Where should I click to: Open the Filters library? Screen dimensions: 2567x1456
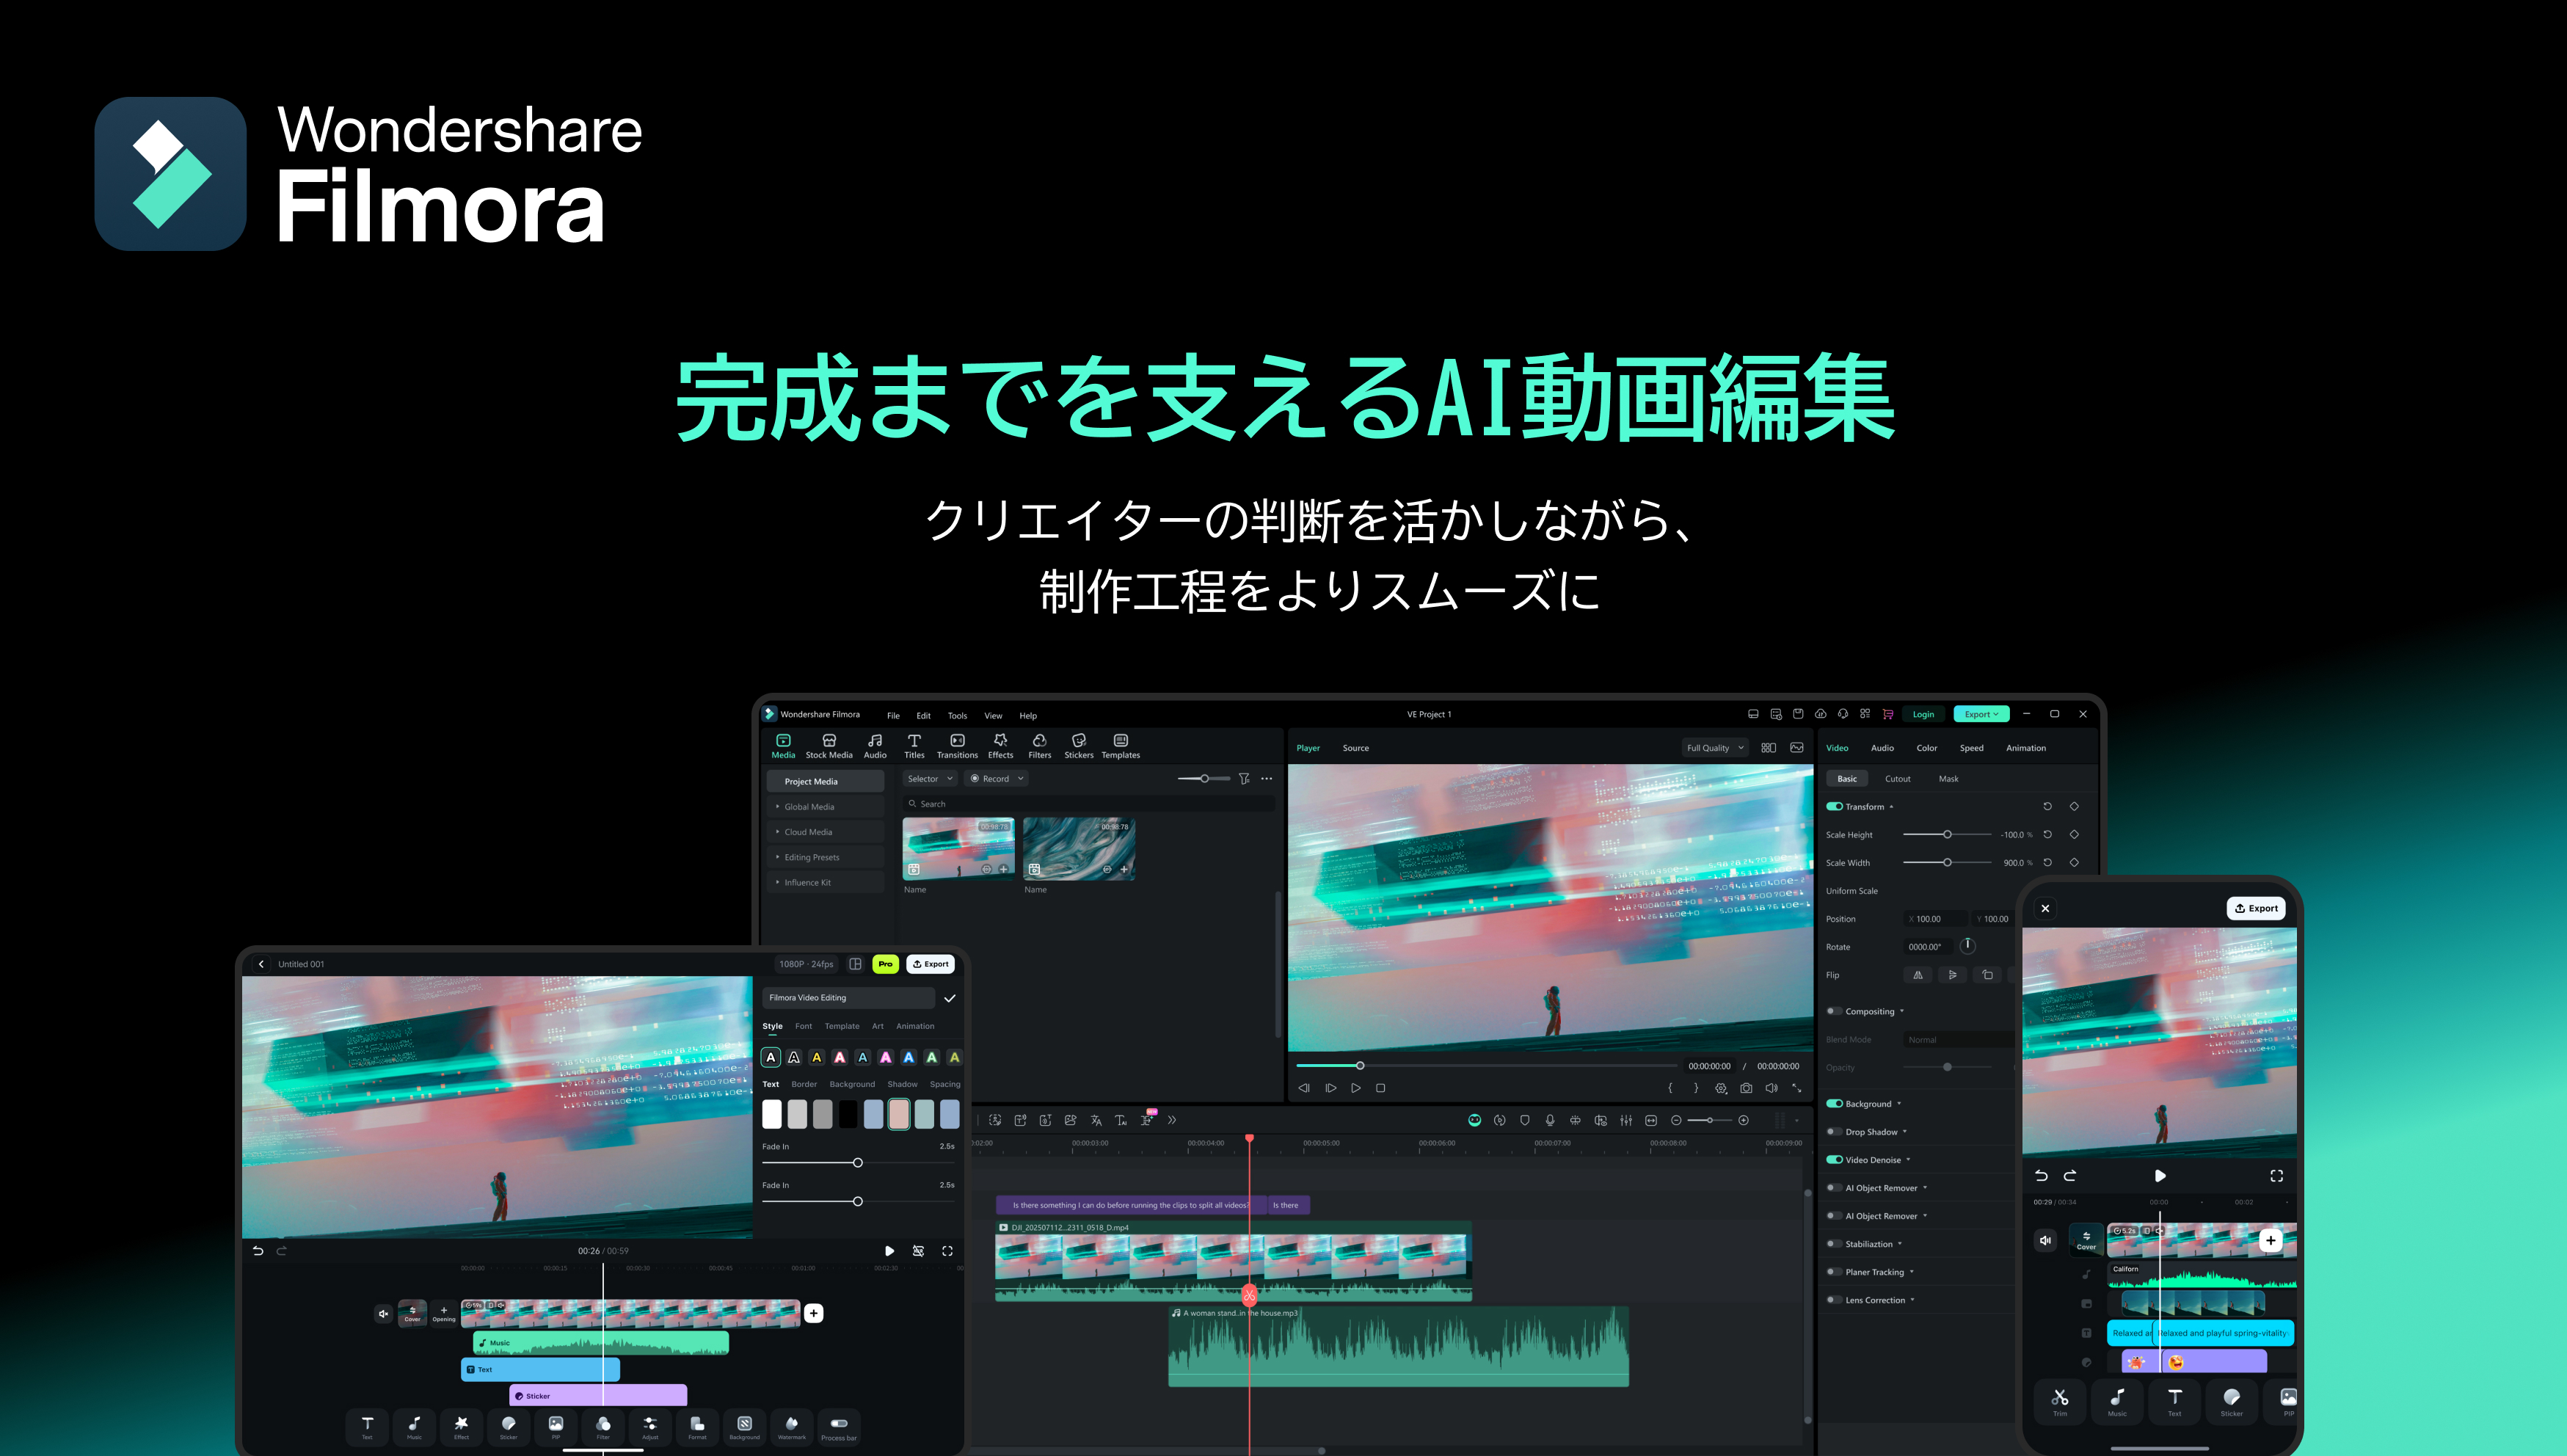(x=1040, y=746)
